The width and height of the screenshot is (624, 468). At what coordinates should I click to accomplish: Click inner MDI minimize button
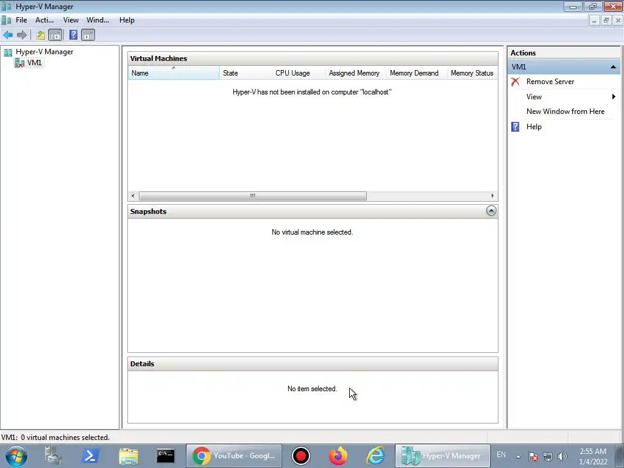pyautogui.click(x=594, y=20)
